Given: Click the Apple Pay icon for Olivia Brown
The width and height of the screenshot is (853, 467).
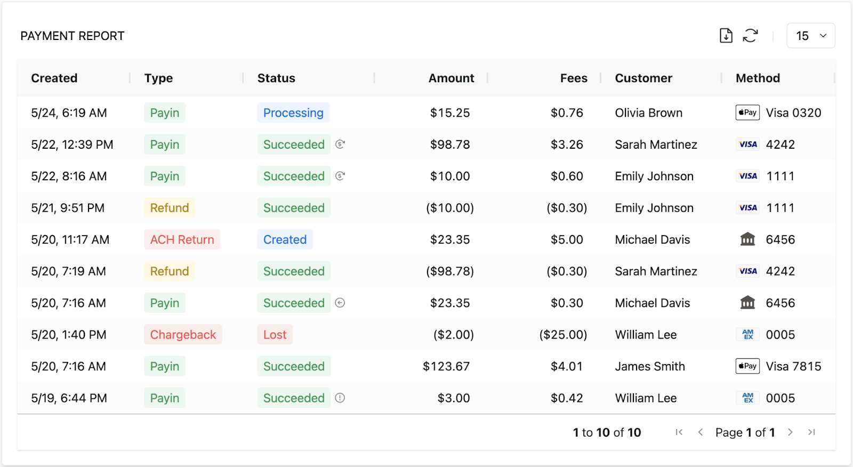Looking at the screenshot, I should (747, 112).
